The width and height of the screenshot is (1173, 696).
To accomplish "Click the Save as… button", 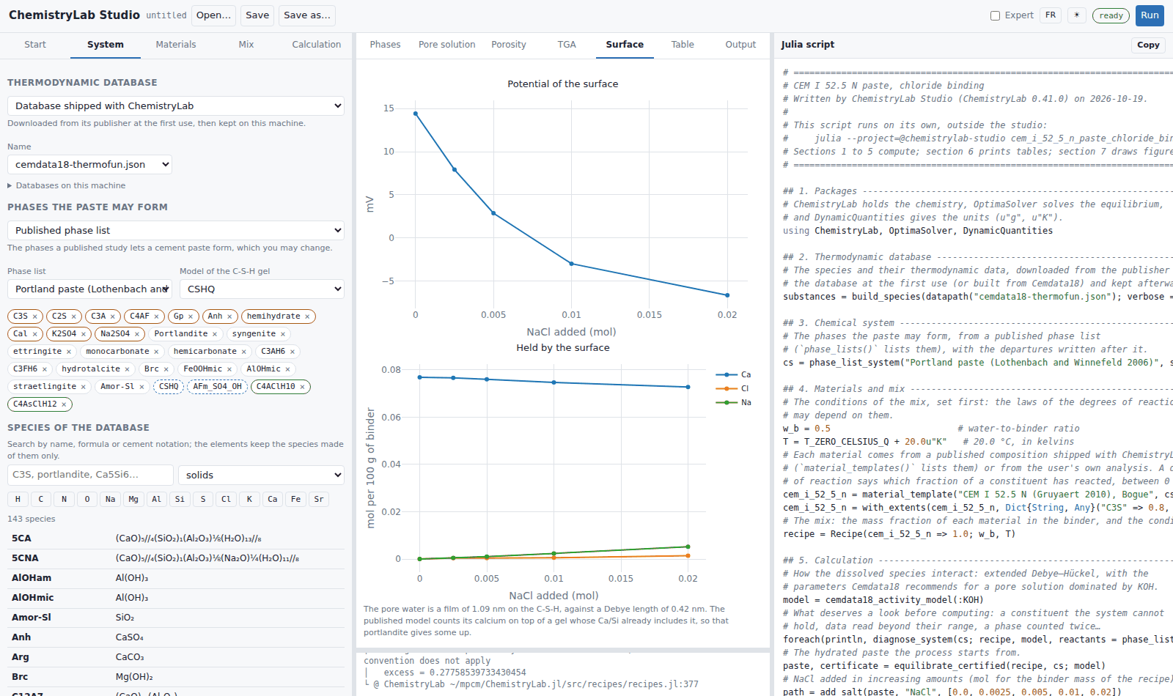I will [x=307, y=15].
